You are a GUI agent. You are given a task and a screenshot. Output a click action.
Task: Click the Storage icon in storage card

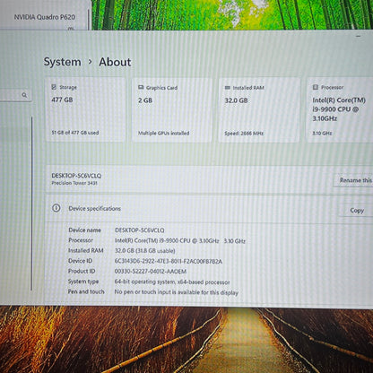pyautogui.click(x=54, y=87)
